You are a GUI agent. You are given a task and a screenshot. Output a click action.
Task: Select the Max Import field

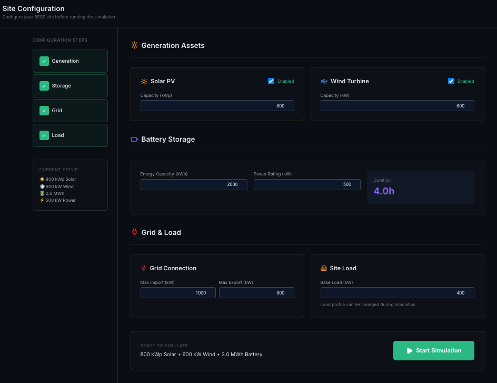pyautogui.click(x=178, y=293)
